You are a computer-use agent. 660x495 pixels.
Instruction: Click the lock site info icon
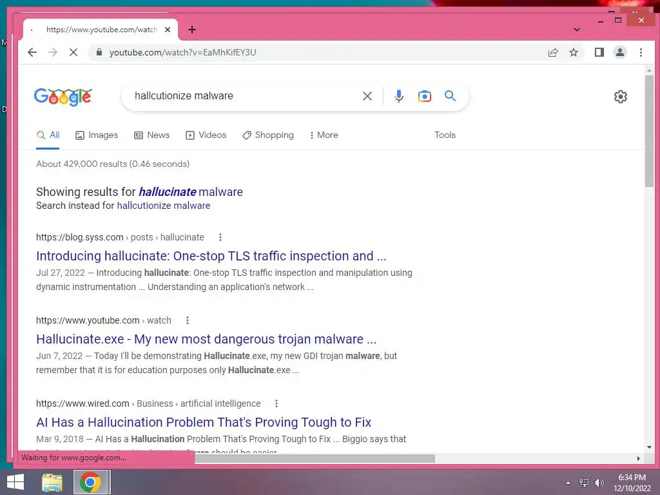99,52
